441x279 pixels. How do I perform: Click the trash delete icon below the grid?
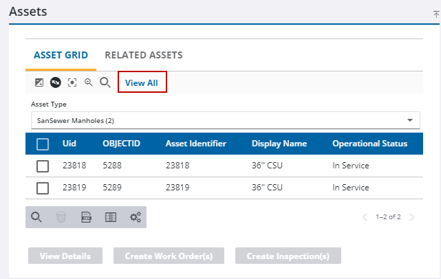tap(61, 217)
